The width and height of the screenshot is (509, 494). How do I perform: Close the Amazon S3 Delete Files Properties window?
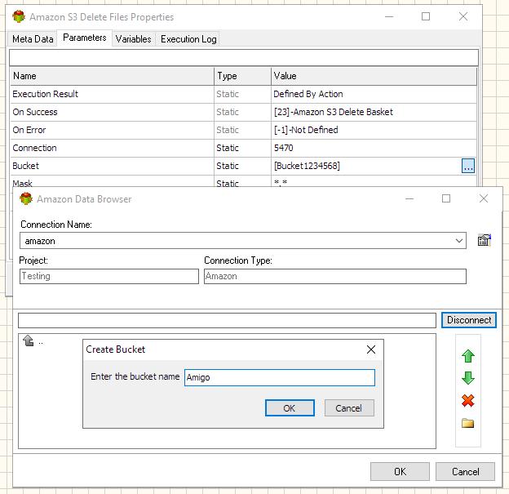[463, 16]
